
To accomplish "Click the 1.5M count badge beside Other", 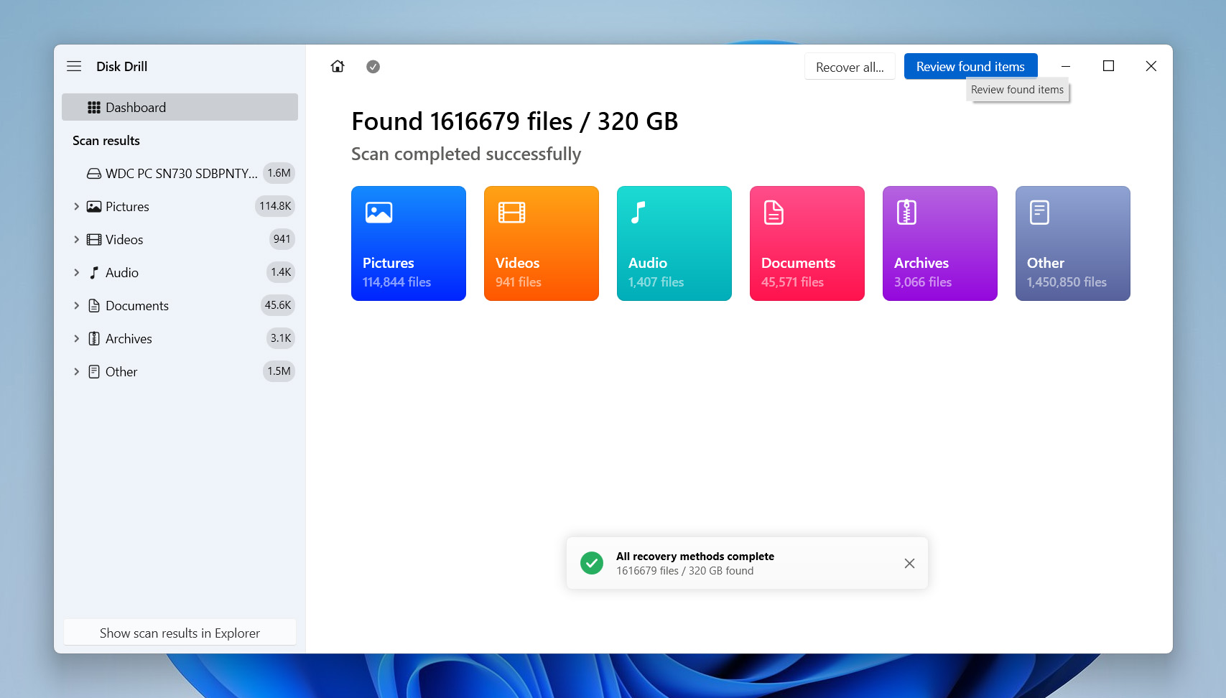I will pos(279,371).
